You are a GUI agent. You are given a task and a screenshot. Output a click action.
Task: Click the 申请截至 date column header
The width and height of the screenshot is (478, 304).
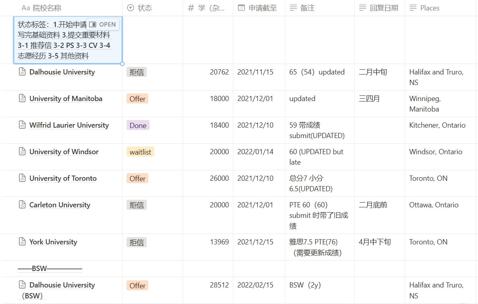point(257,8)
